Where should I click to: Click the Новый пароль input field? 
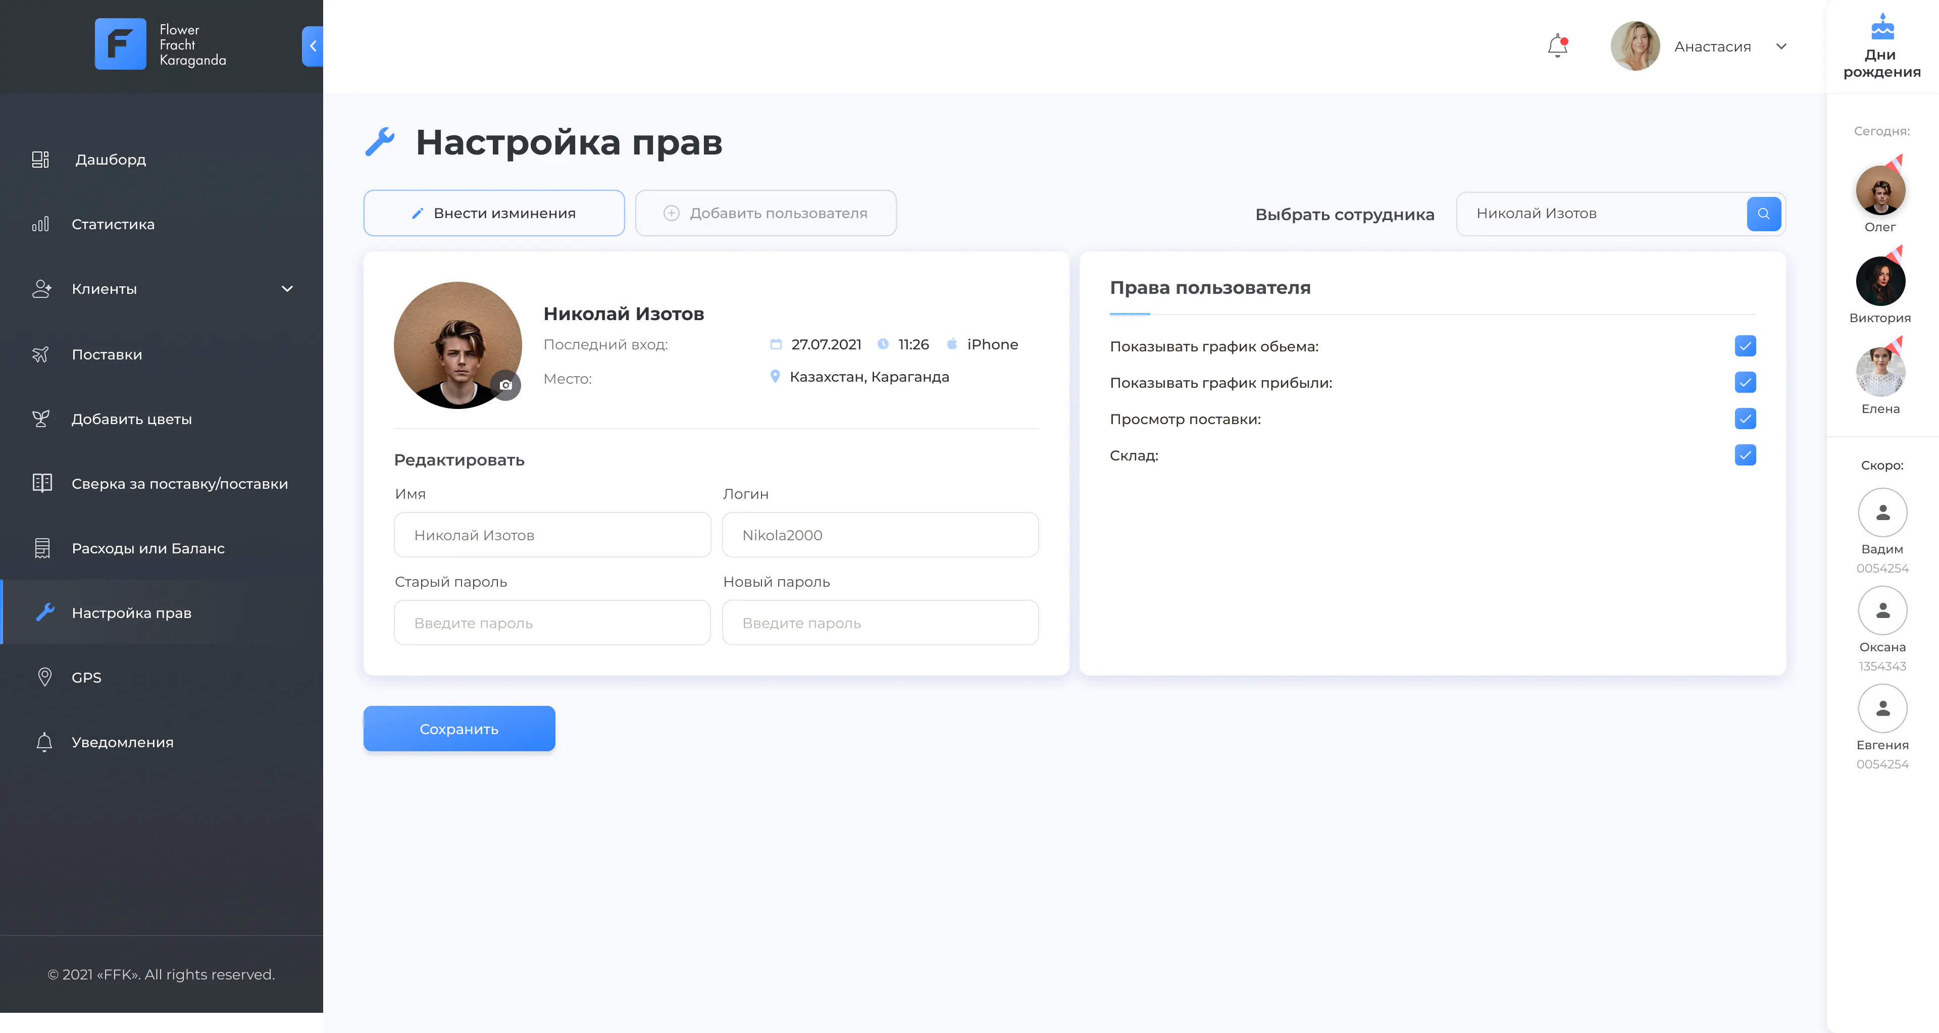880,622
